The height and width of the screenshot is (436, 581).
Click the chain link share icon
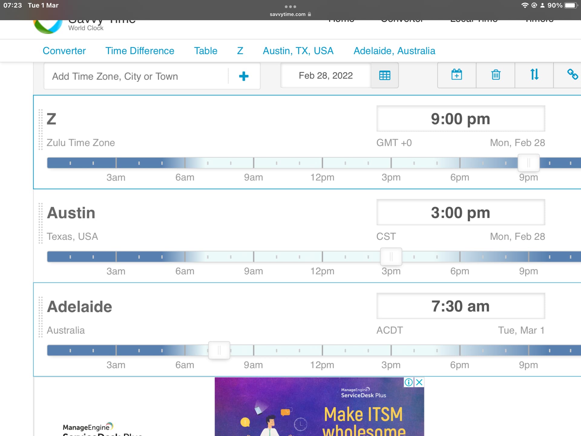[x=572, y=74]
